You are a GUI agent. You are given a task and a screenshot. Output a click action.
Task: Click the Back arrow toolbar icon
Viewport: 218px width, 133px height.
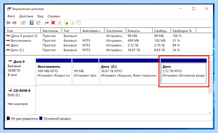(8, 22)
